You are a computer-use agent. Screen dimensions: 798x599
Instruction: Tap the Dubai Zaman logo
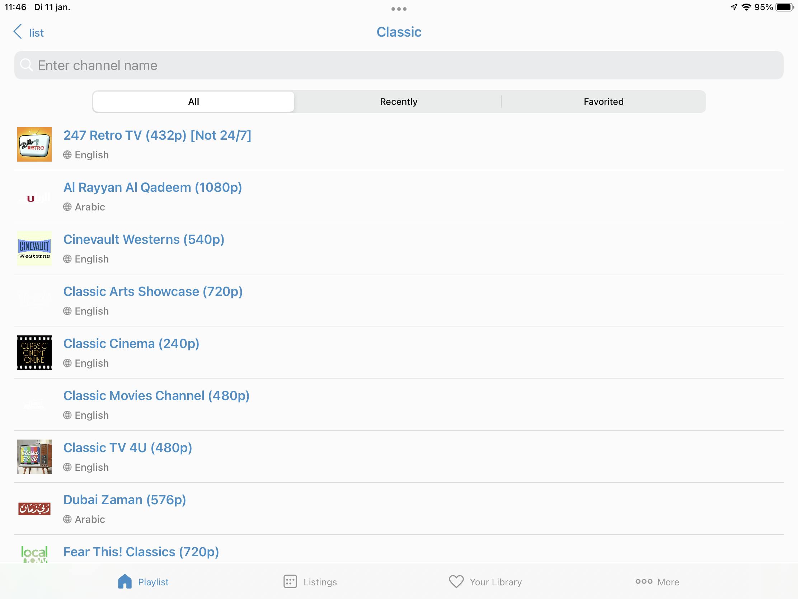coord(34,509)
